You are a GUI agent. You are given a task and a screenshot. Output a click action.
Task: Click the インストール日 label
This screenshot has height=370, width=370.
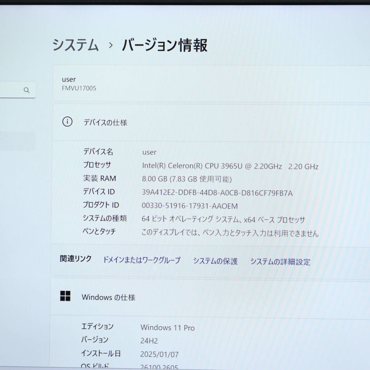point(101,353)
